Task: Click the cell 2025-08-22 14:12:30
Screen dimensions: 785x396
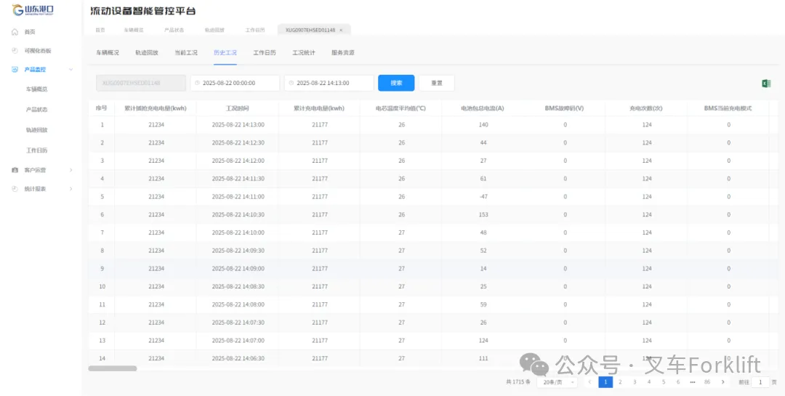Action: [238, 142]
